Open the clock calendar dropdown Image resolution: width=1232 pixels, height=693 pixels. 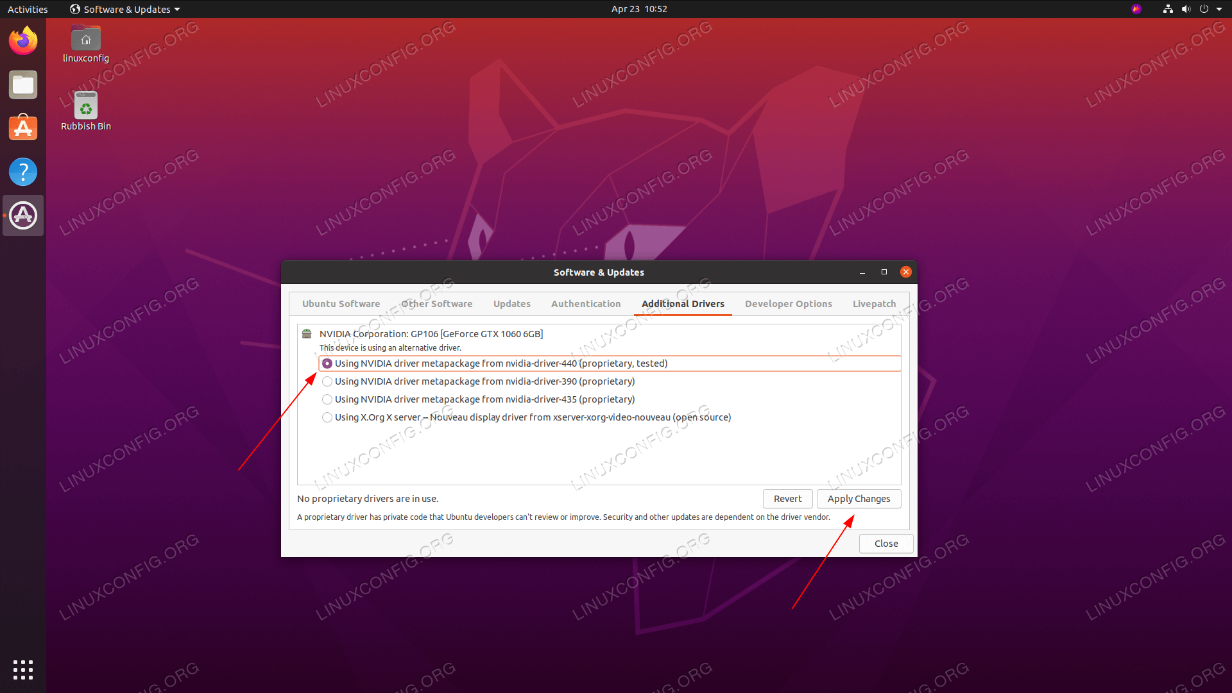coord(638,9)
